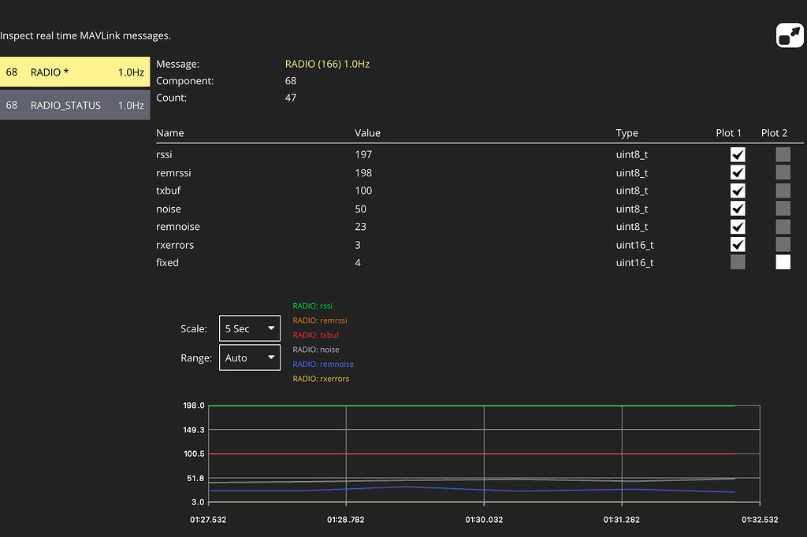Open the Scale dropdown showing 5 Sec
The image size is (807, 537).
point(249,328)
